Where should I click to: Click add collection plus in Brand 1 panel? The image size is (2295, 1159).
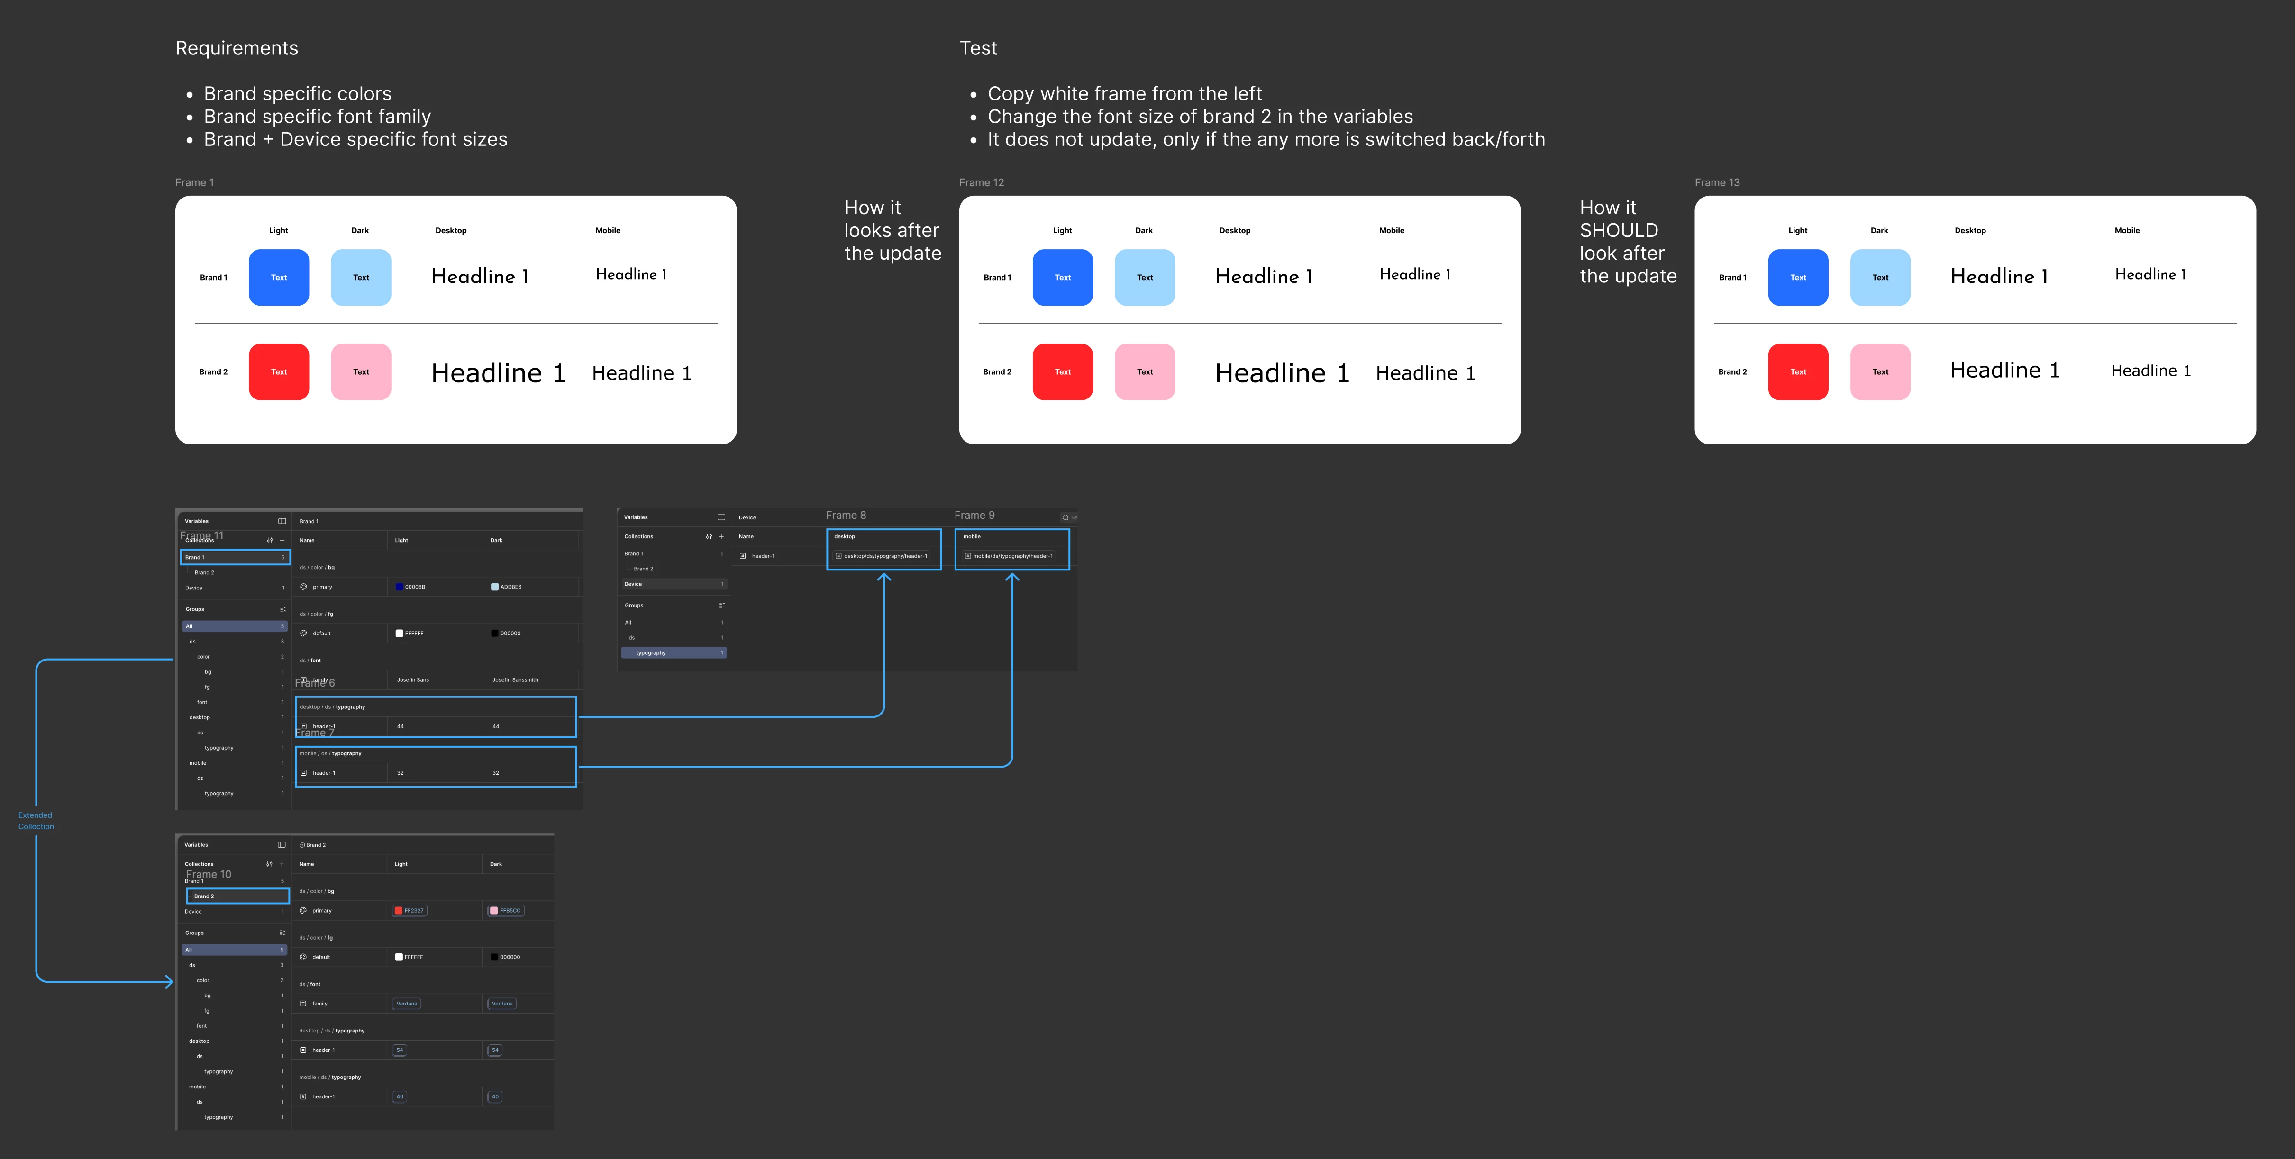tap(282, 540)
